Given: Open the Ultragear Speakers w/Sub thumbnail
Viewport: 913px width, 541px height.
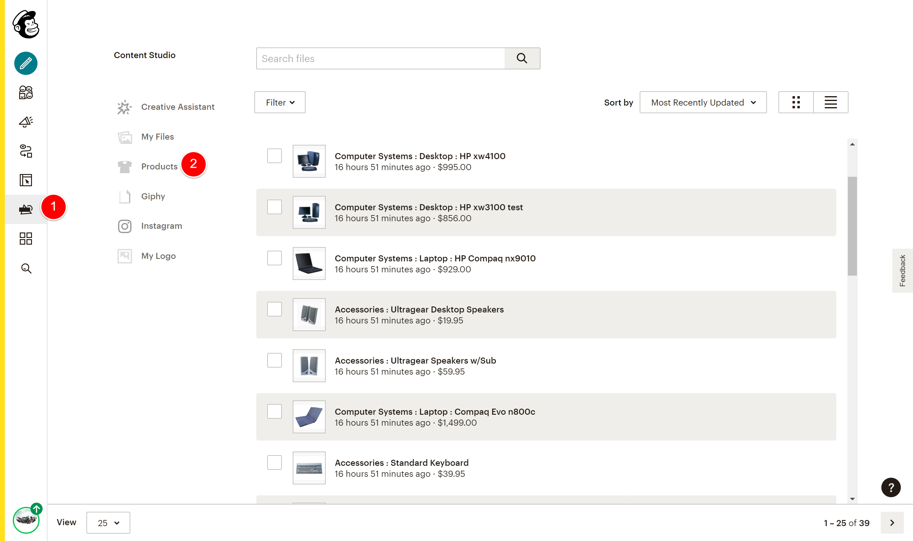Looking at the screenshot, I should (x=309, y=366).
